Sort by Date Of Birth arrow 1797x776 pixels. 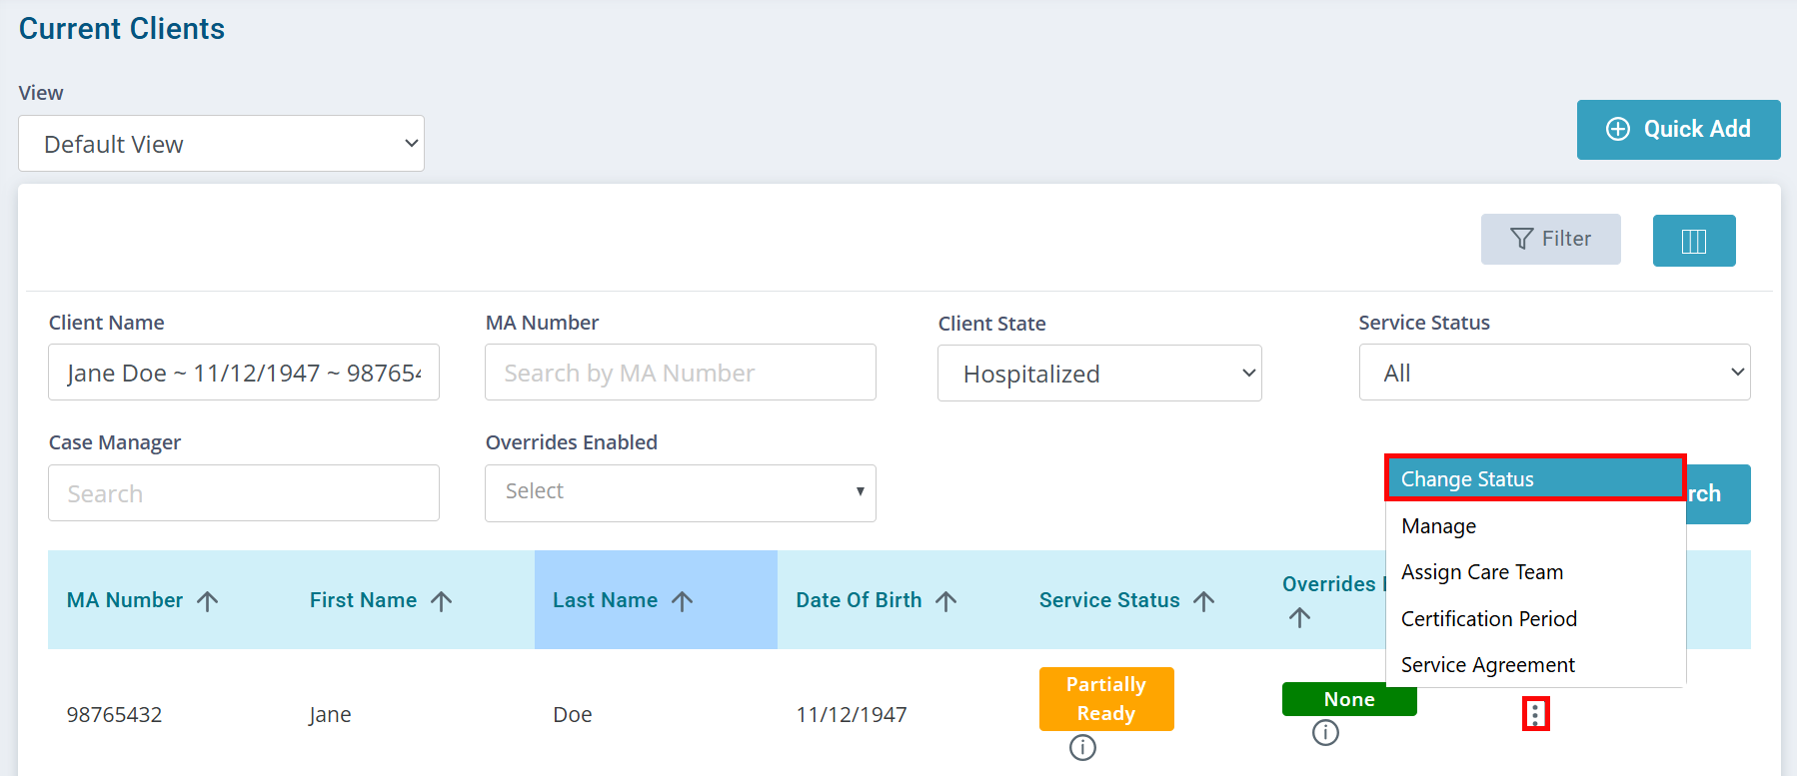coord(945,601)
